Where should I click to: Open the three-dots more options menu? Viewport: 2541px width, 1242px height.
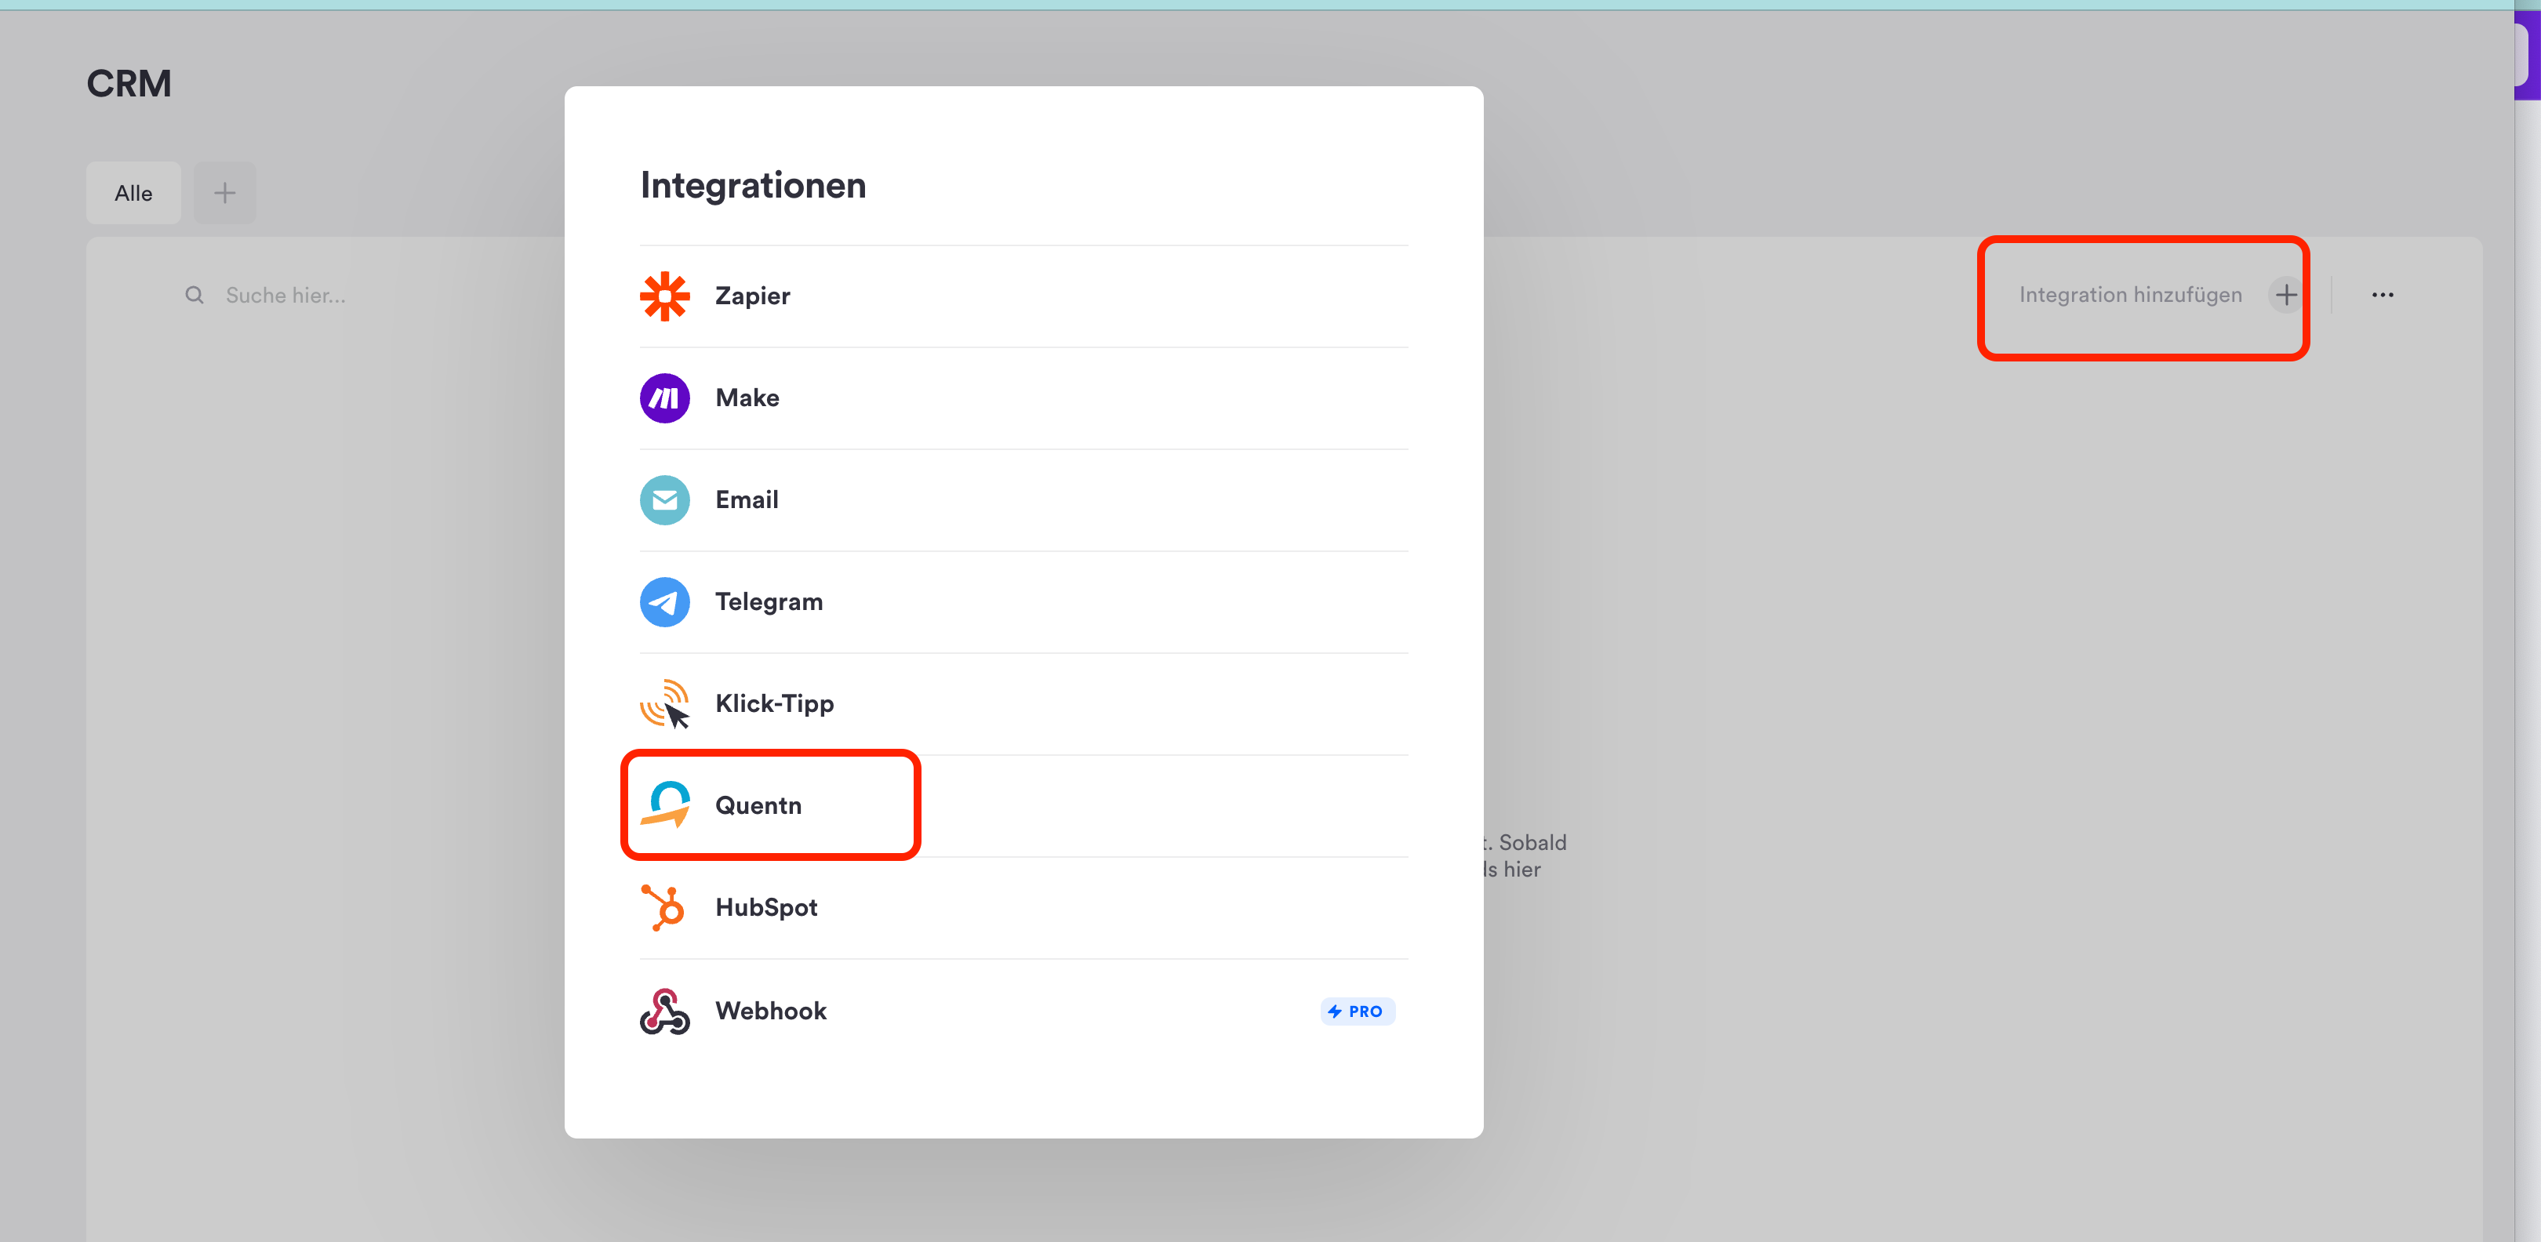(x=2381, y=295)
